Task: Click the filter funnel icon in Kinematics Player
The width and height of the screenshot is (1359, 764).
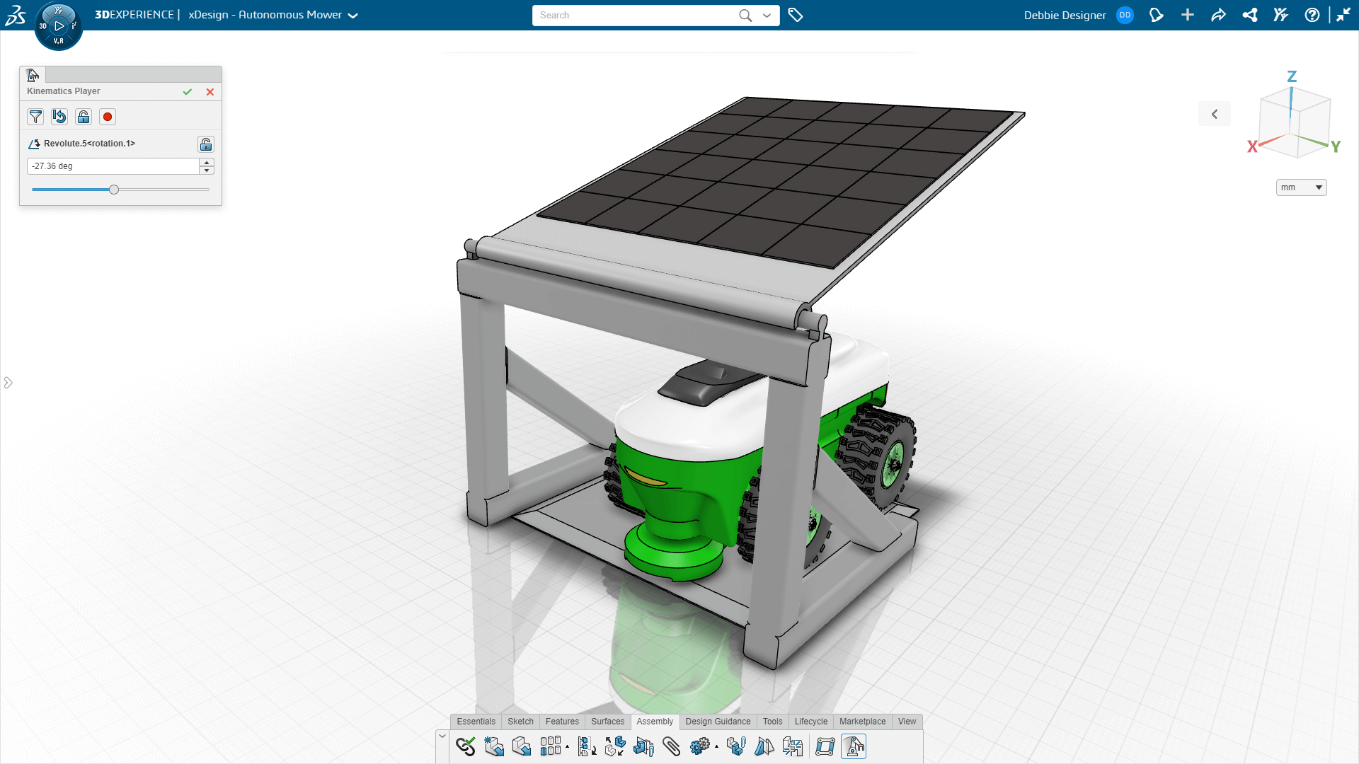Action: pos(35,117)
